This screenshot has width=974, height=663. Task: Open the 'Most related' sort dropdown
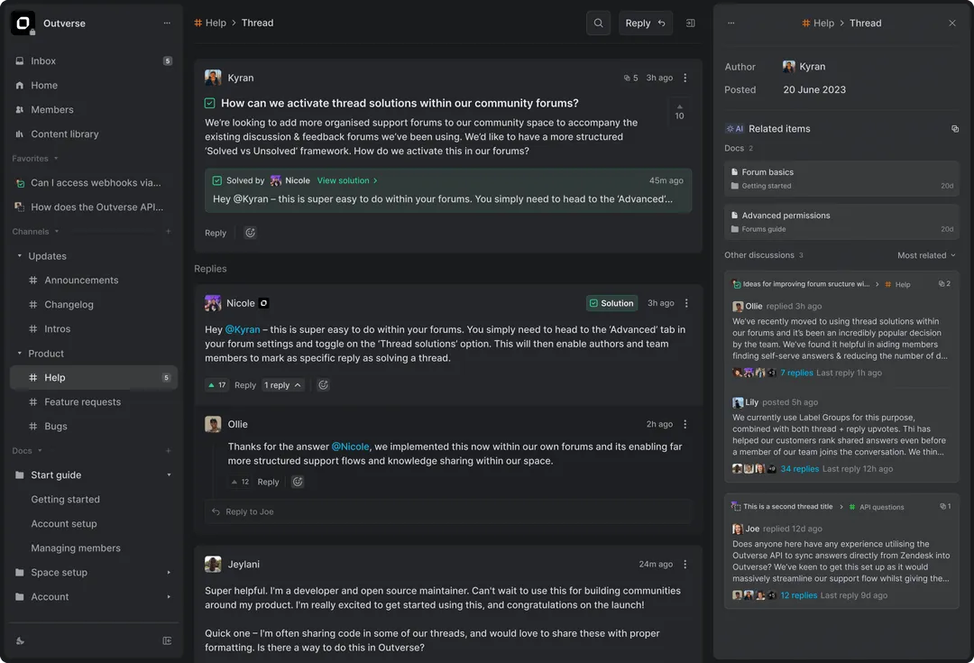[926, 255]
